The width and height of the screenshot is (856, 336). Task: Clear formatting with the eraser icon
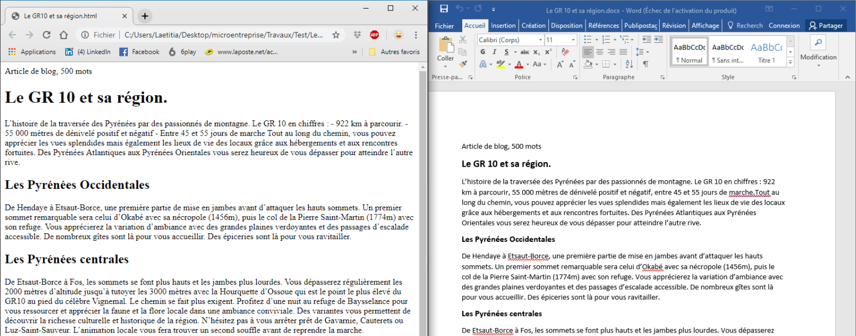(566, 52)
